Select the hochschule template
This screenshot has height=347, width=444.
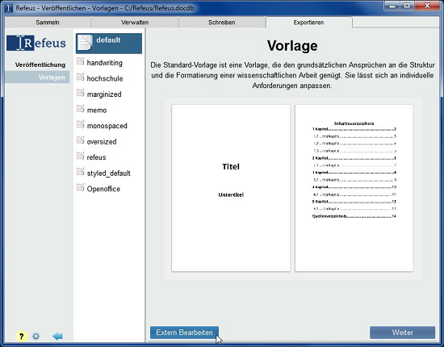(105, 78)
